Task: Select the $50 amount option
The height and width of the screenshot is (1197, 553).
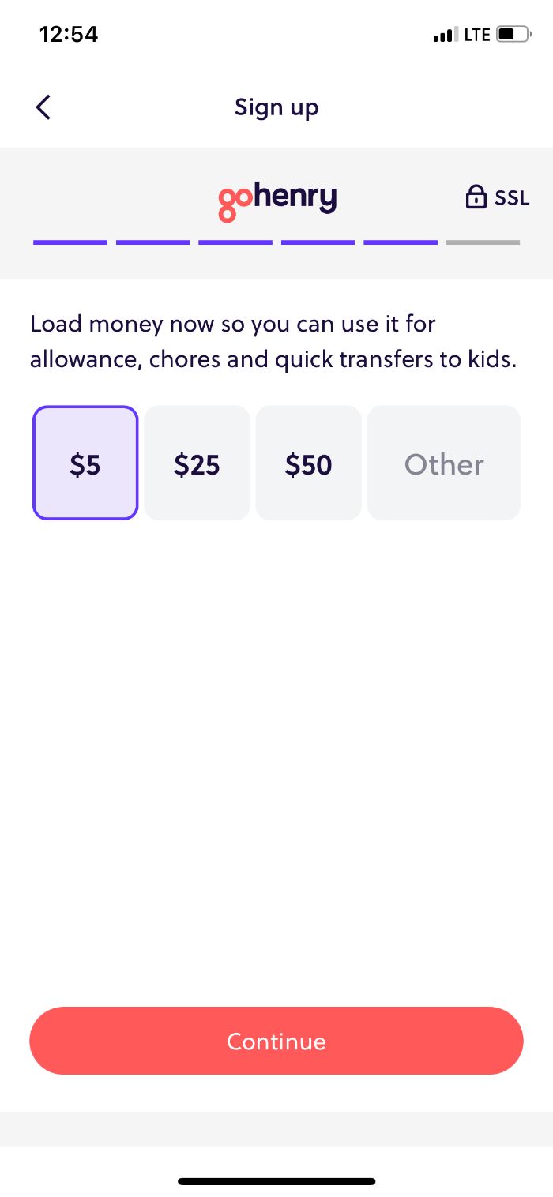Action: coord(308,463)
